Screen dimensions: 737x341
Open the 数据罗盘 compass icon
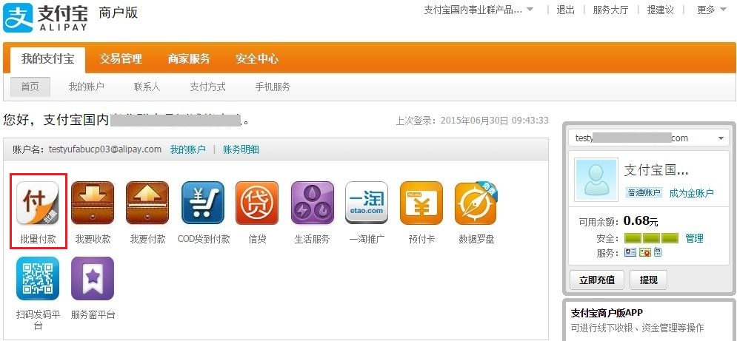[476, 203]
